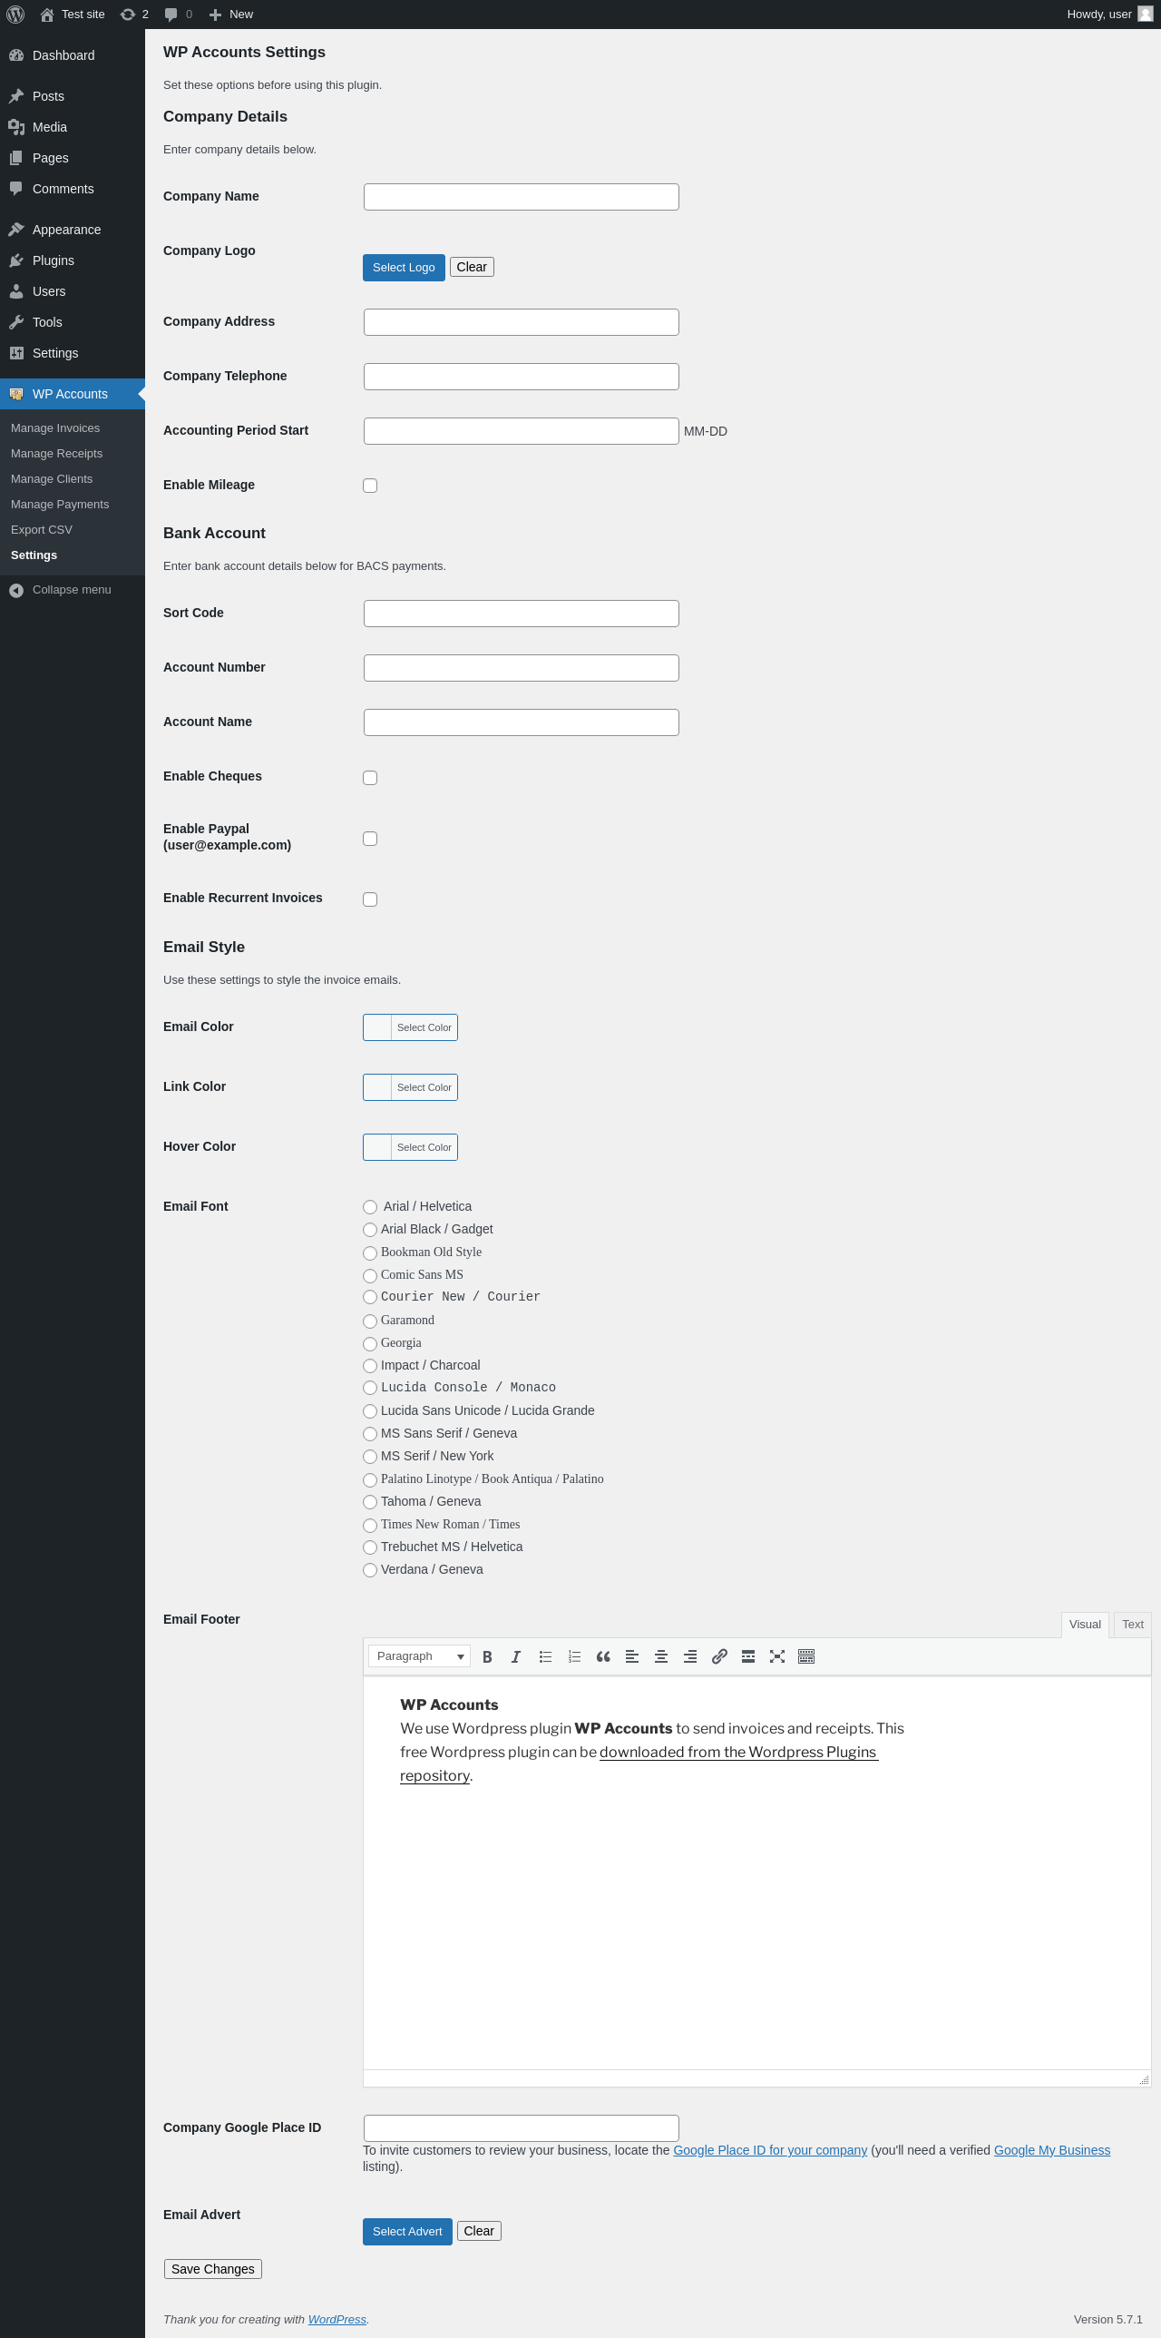Toggle bold in the editor toolbar
The height and width of the screenshot is (2338, 1161).
(487, 1656)
